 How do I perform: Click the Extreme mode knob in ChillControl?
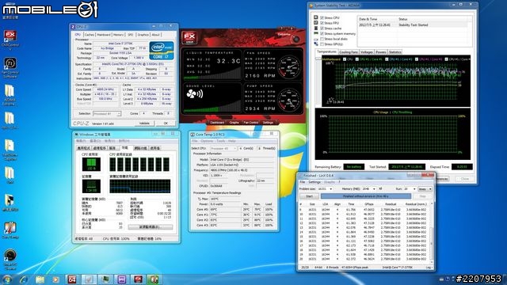point(295,40)
